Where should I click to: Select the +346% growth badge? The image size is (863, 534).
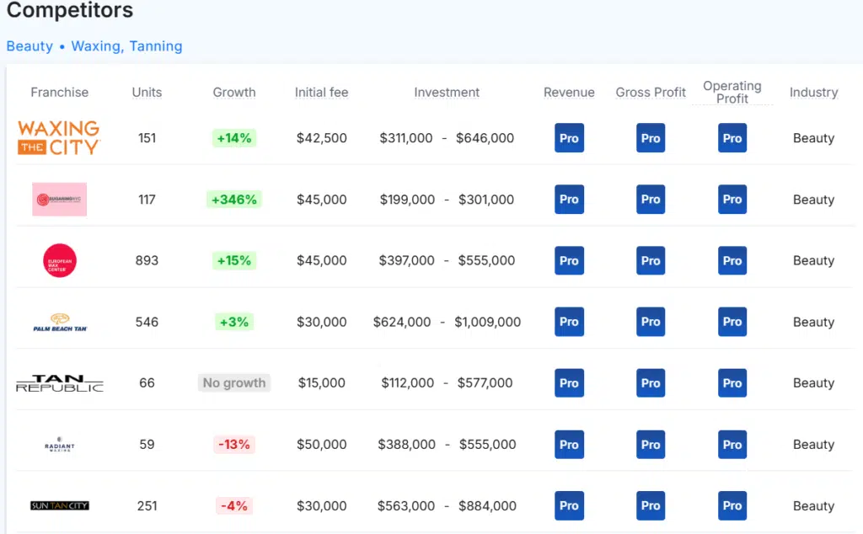pos(234,199)
